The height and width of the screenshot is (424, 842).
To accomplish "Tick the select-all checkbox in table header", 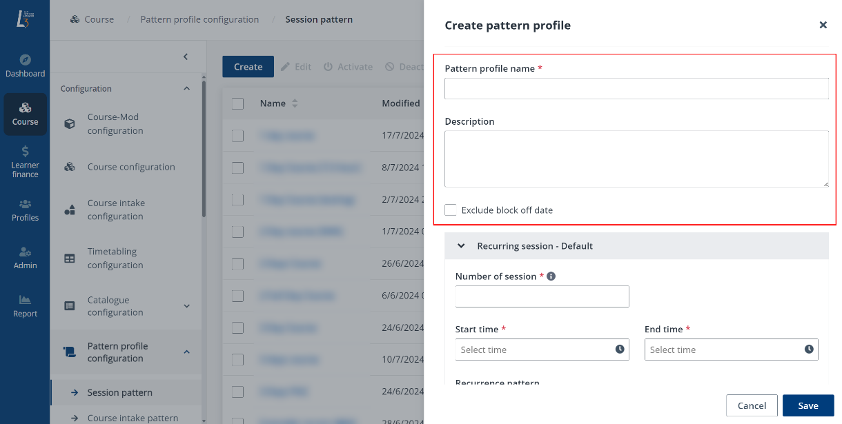I will pos(238,103).
